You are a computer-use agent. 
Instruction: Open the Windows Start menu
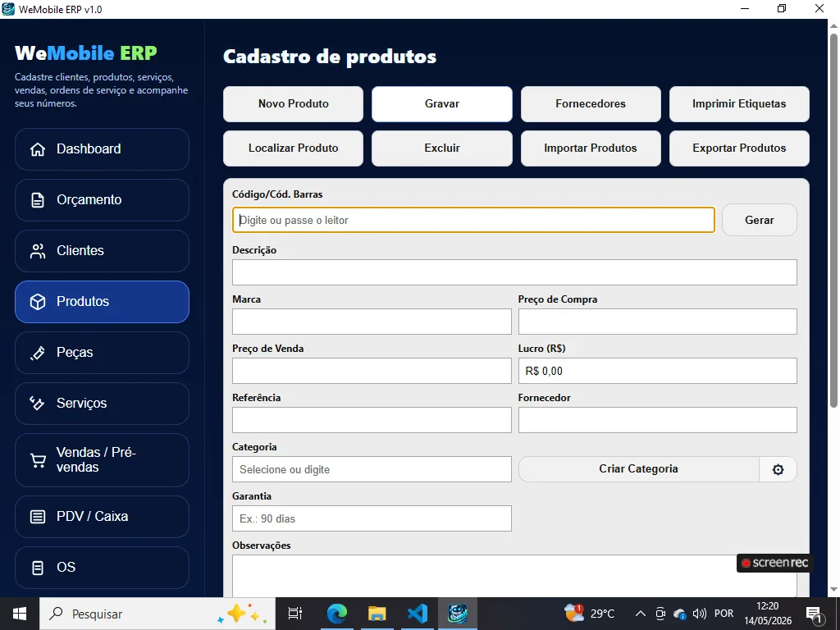point(20,614)
